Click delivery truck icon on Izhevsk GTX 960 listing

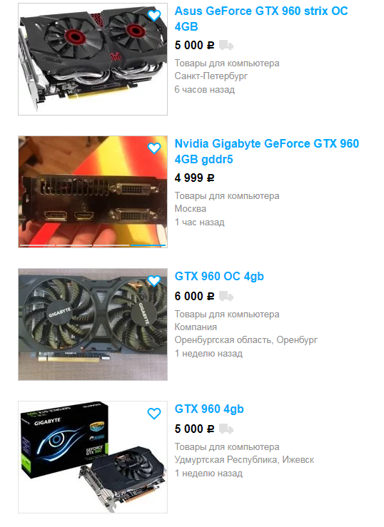tap(226, 429)
